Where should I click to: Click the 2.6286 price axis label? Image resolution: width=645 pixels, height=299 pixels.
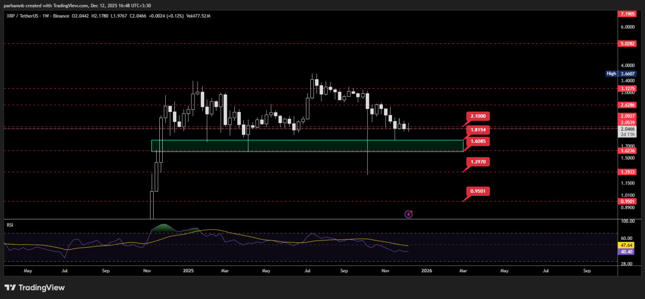[627, 105]
